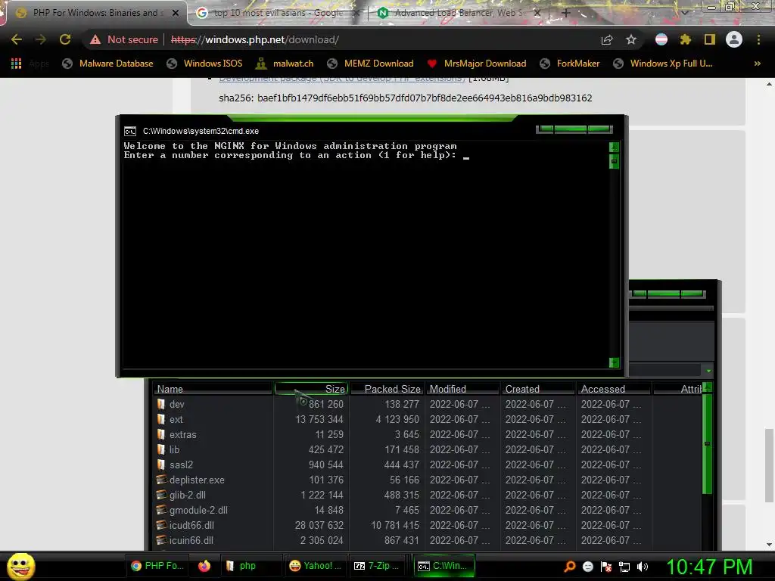Open Chrome's three-dot menu
The height and width of the screenshot is (581, 775).
(758, 39)
